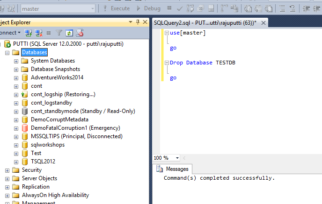The width and height of the screenshot is (322, 204).
Task: Select MSSQLTIPS (Principal, Disconnected) database
Action: [x=77, y=136]
